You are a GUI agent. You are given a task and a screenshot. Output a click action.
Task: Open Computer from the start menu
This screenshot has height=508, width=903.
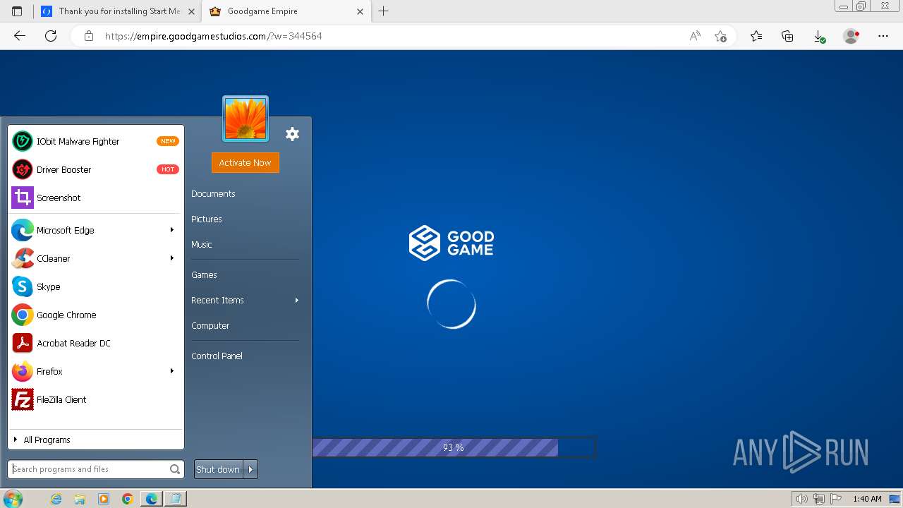click(x=210, y=326)
